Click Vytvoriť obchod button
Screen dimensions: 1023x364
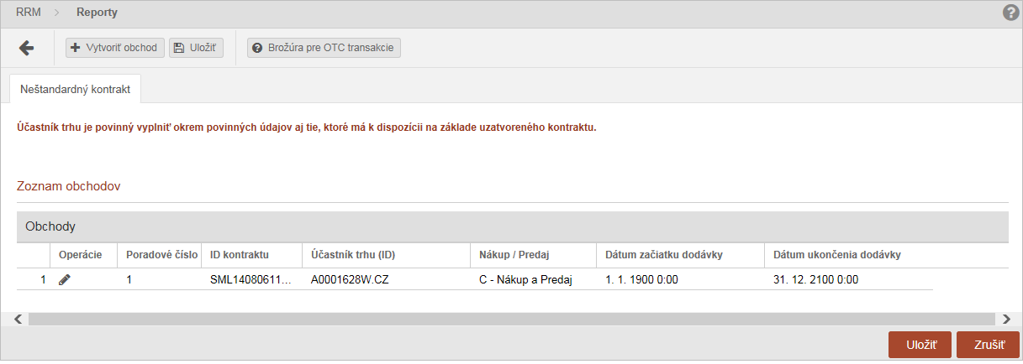click(x=114, y=48)
